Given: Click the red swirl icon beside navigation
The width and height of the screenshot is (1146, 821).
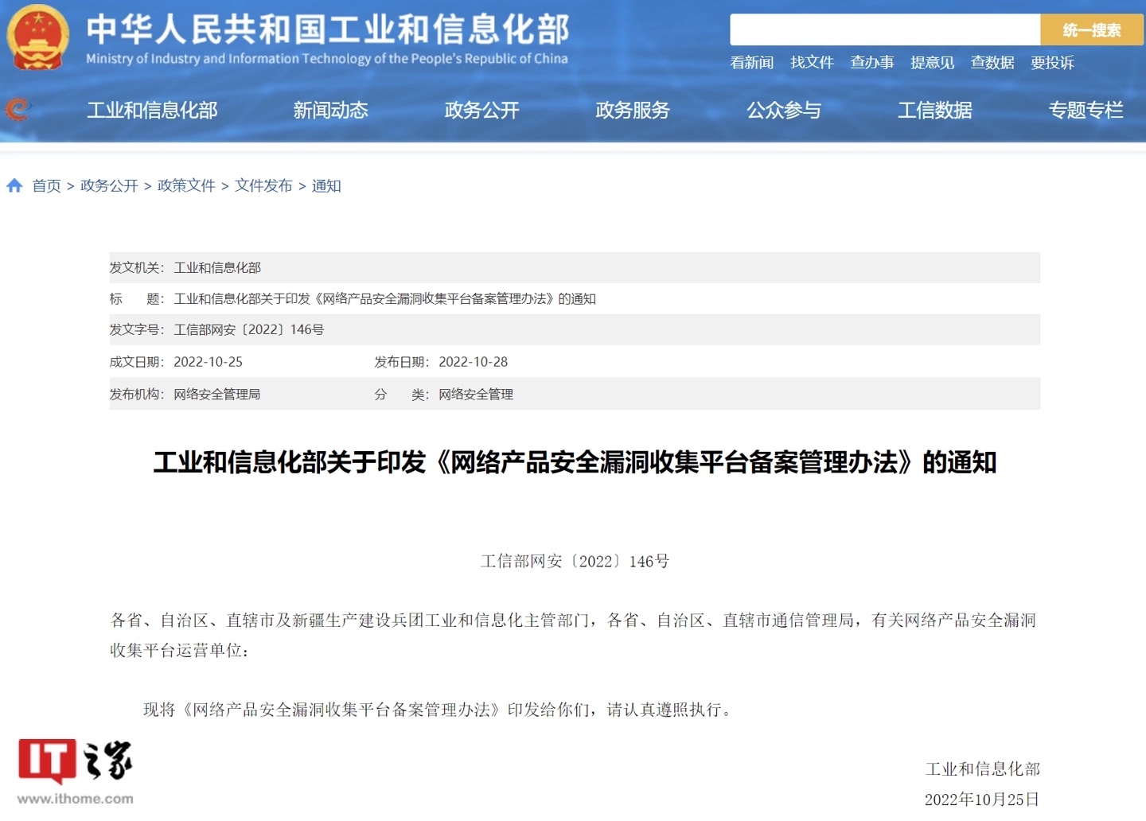Looking at the screenshot, I should [x=17, y=109].
